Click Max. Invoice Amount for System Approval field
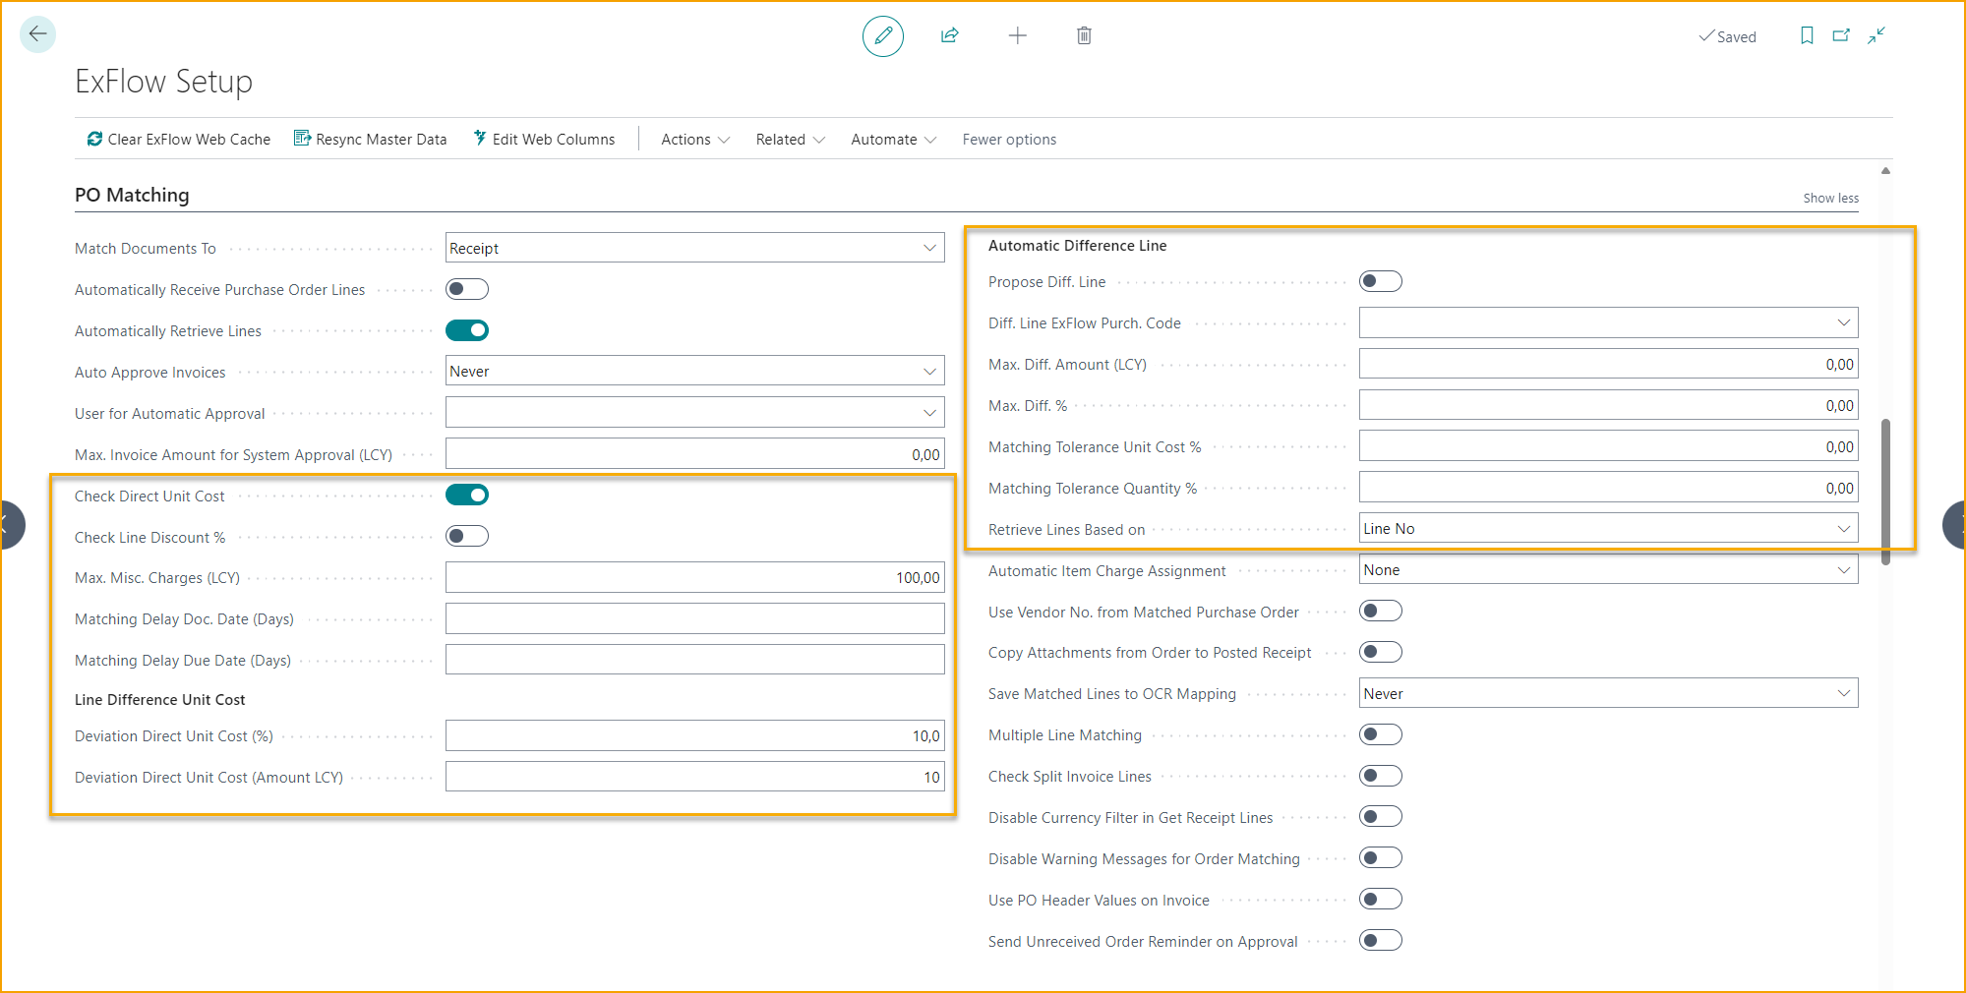 point(694,453)
